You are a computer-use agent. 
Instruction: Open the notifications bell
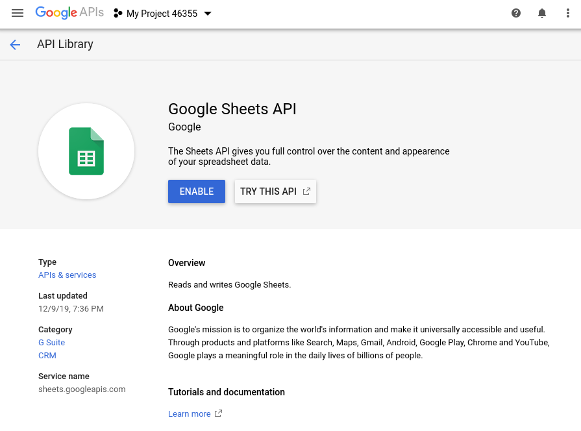(x=541, y=14)
